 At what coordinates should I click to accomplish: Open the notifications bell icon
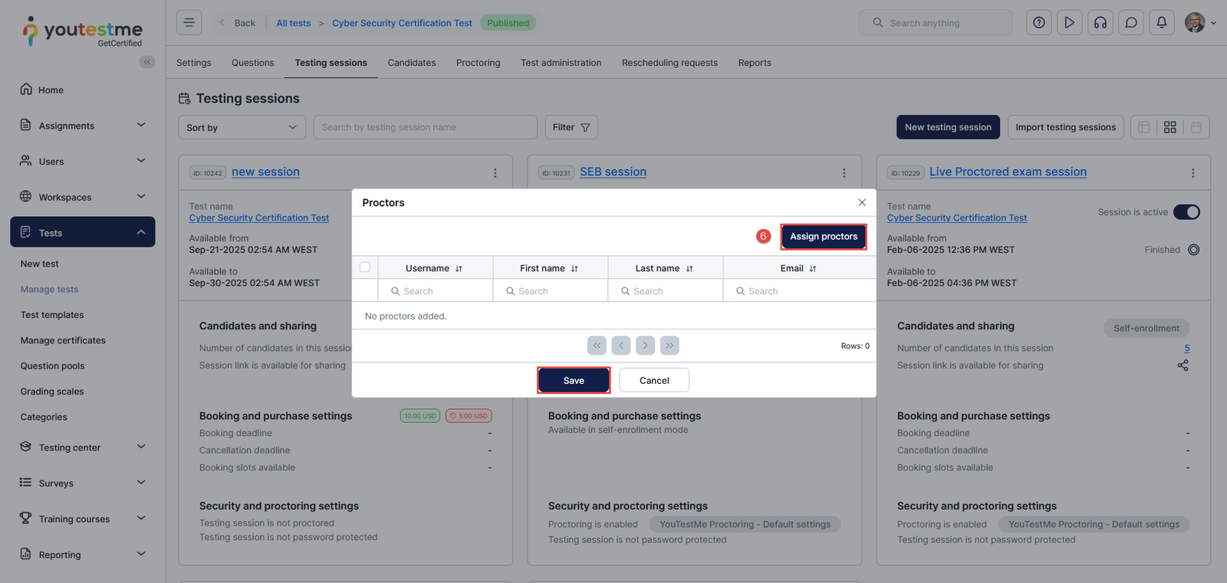click(x=1162, y=23)
